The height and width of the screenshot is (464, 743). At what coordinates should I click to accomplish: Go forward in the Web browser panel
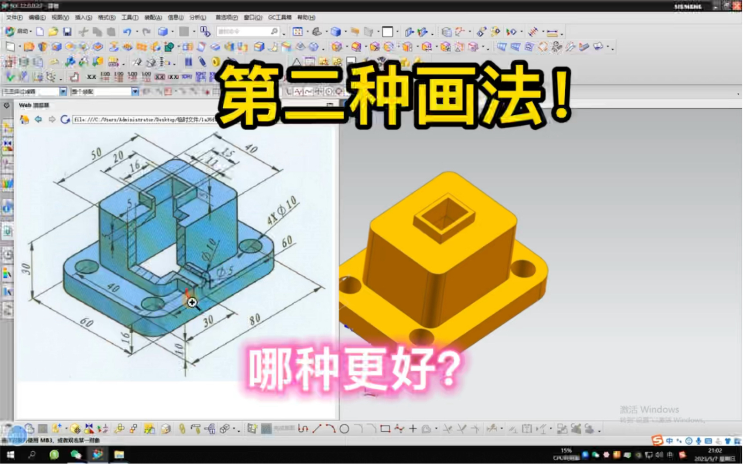click(x=52, y=120)
